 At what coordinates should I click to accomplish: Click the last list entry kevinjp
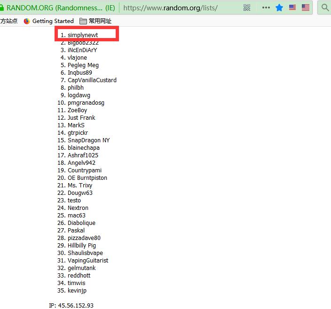77,291
